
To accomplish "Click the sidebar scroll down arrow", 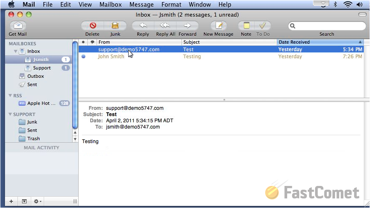I will pyautogui.click(x=75, y=139).
